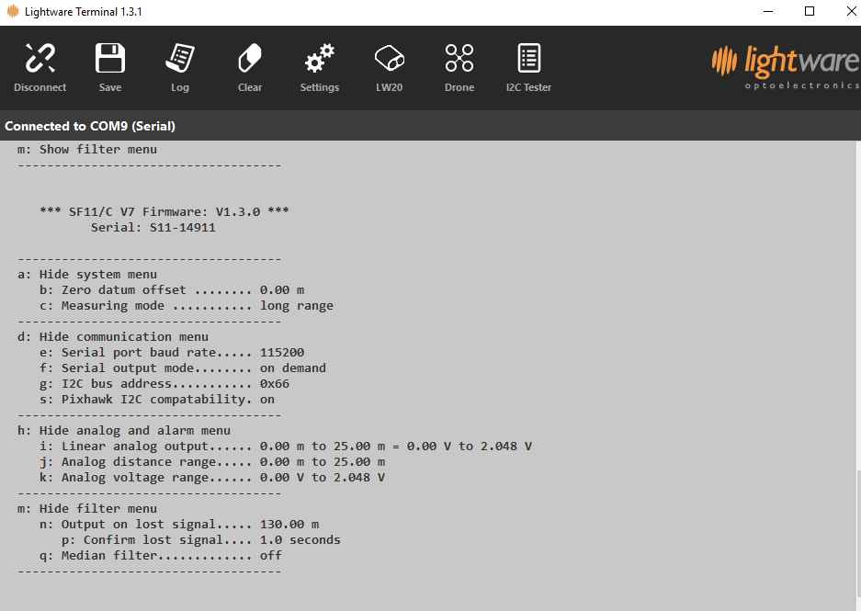Click the 'Connected to COM9 (Serial)' status text

click(x=90, y=126)
